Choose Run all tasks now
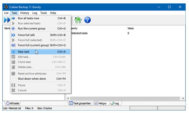 41,18
